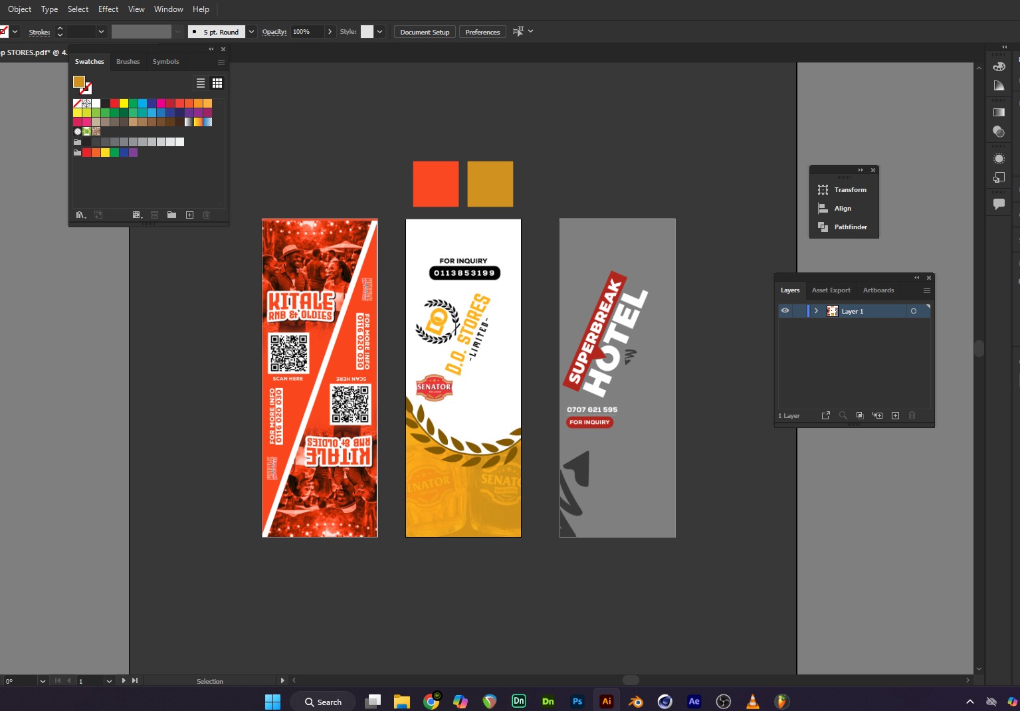The height and width of the screenshot is (711, 1020).
Task: Click Create New Sublayer icon
Action: pos(878,415)
